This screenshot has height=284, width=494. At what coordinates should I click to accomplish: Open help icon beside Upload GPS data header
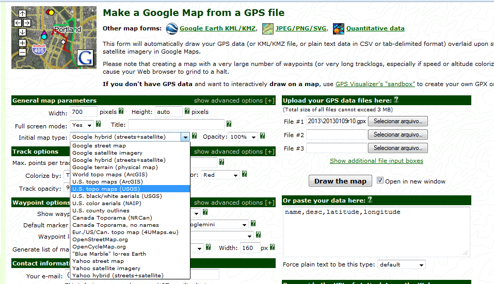point(396,101)
